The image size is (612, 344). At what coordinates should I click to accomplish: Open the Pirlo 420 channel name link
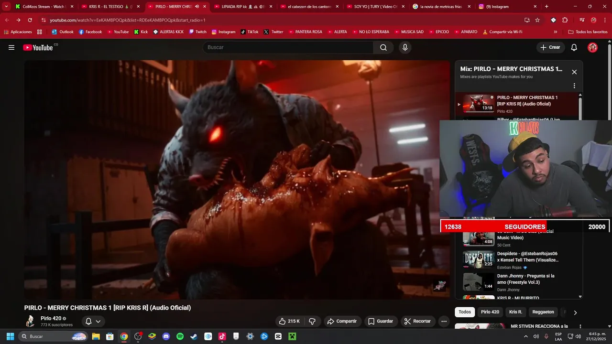51,318
